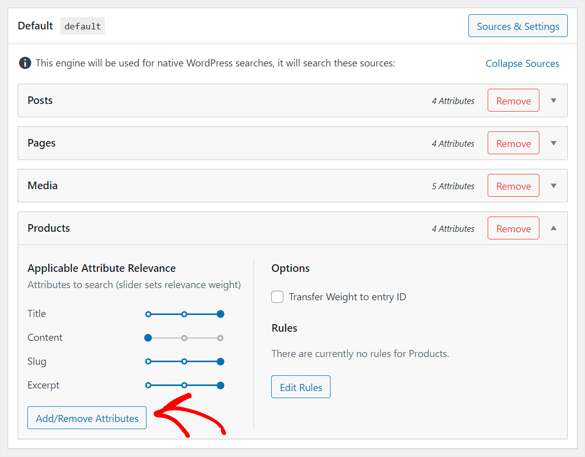Screen dimensions: 585x457
Task: Set the Title relevance slider to maximum
Action: point(220,313)
